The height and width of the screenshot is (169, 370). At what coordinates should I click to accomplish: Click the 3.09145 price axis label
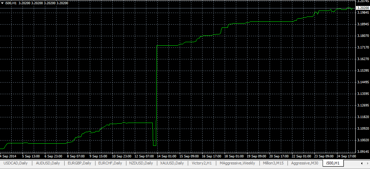[x=363, y=152]
